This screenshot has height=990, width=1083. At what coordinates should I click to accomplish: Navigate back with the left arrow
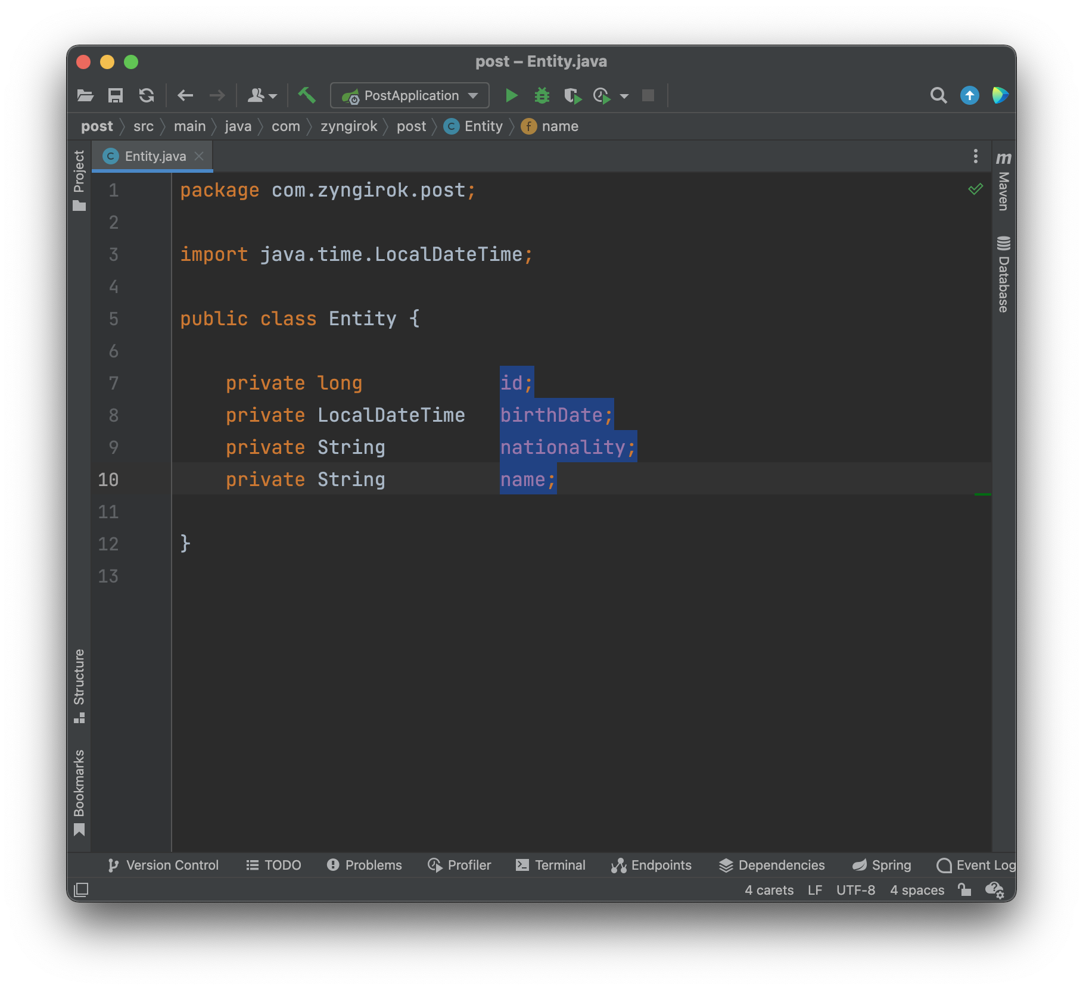point(186,95)
